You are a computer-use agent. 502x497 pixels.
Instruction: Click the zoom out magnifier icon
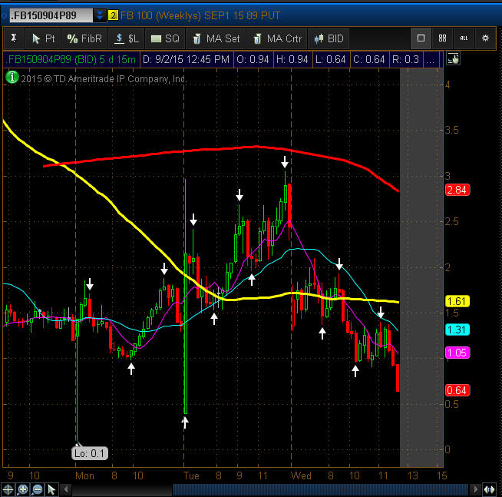click(38, 489)
